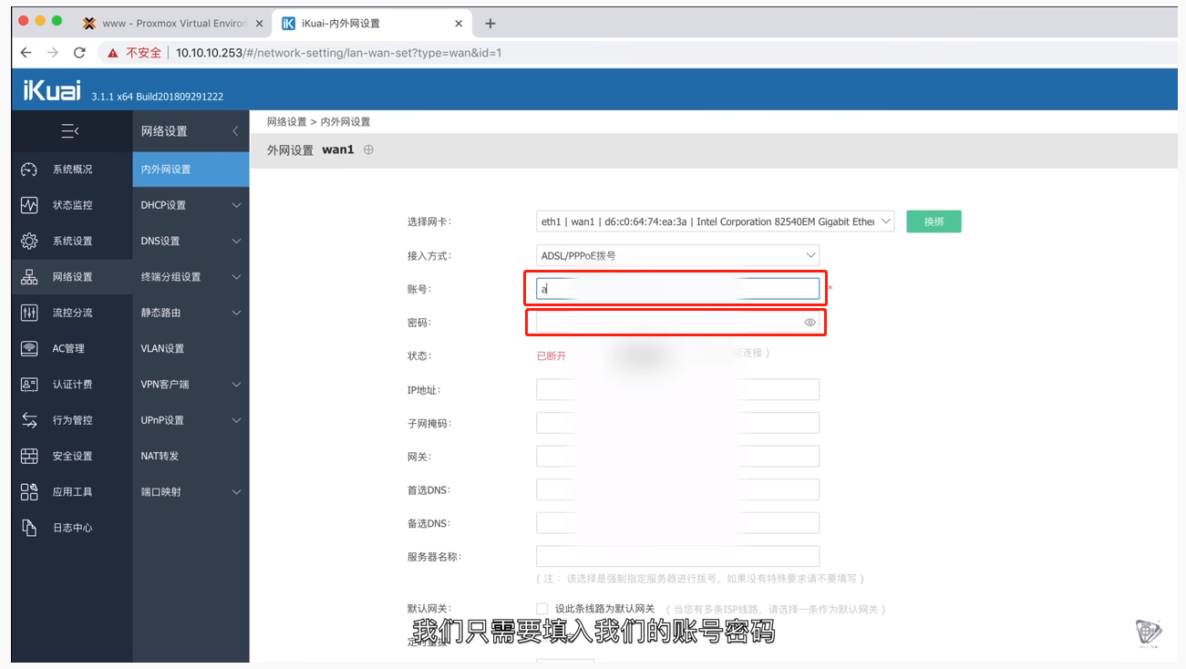This screenshot has height=669, width=1186.
Task: Check 设此条线路为默认网关 checkbox
Action: coord(542,609)
